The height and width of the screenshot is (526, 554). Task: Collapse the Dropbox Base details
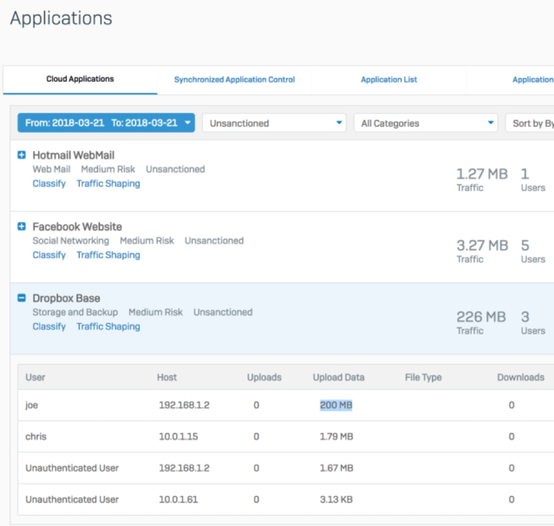point(22,299)
